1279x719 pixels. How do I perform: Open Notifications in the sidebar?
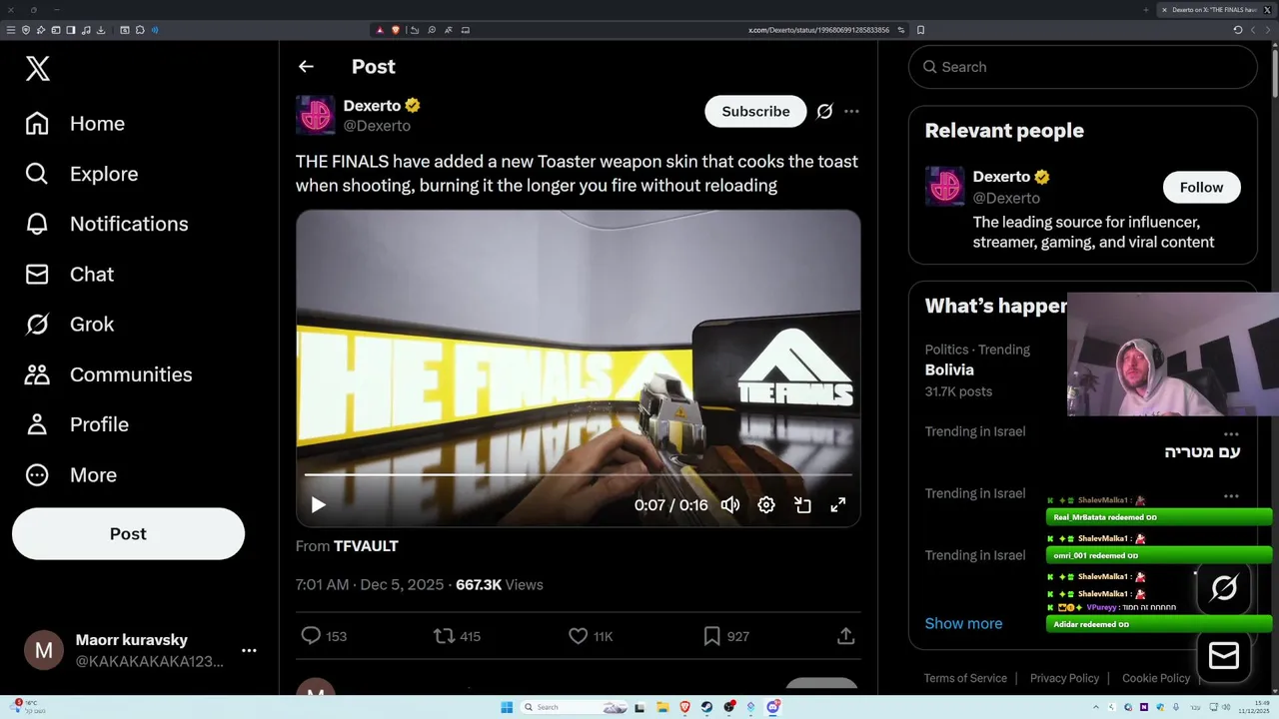pos(106,224)
